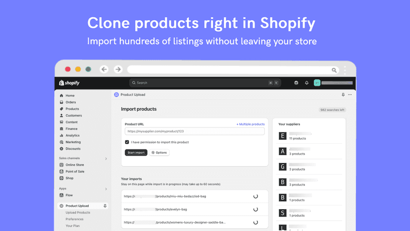Click the Product URL input field
The image size is (410, 231).
[x=195, y=131]
